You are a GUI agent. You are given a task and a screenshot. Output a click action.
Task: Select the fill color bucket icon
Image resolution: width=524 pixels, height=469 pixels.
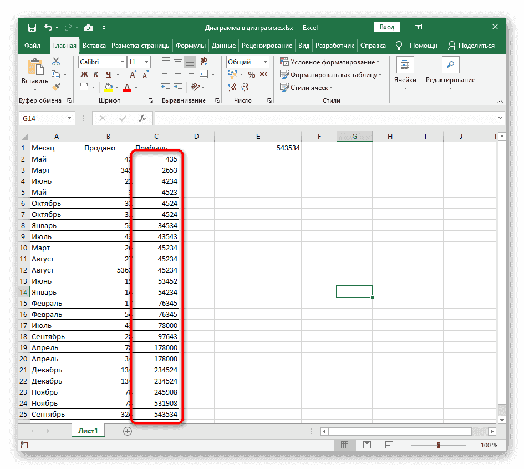tap(108, 87)
